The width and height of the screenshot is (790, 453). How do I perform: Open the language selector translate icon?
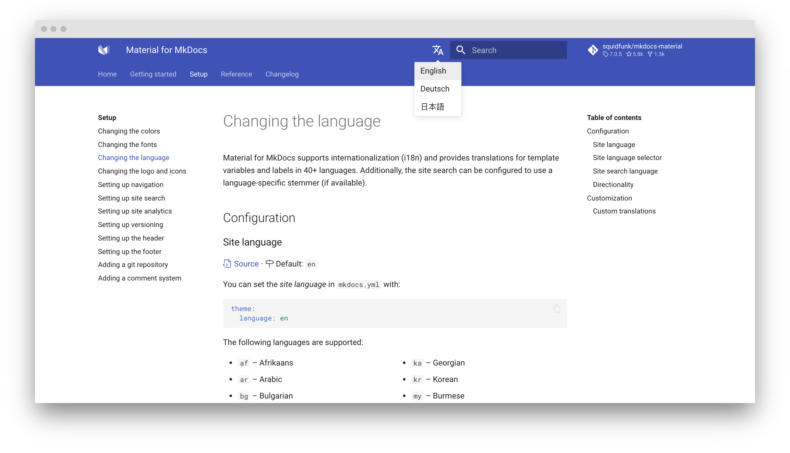pyautogui.click(x=437, y=50)
